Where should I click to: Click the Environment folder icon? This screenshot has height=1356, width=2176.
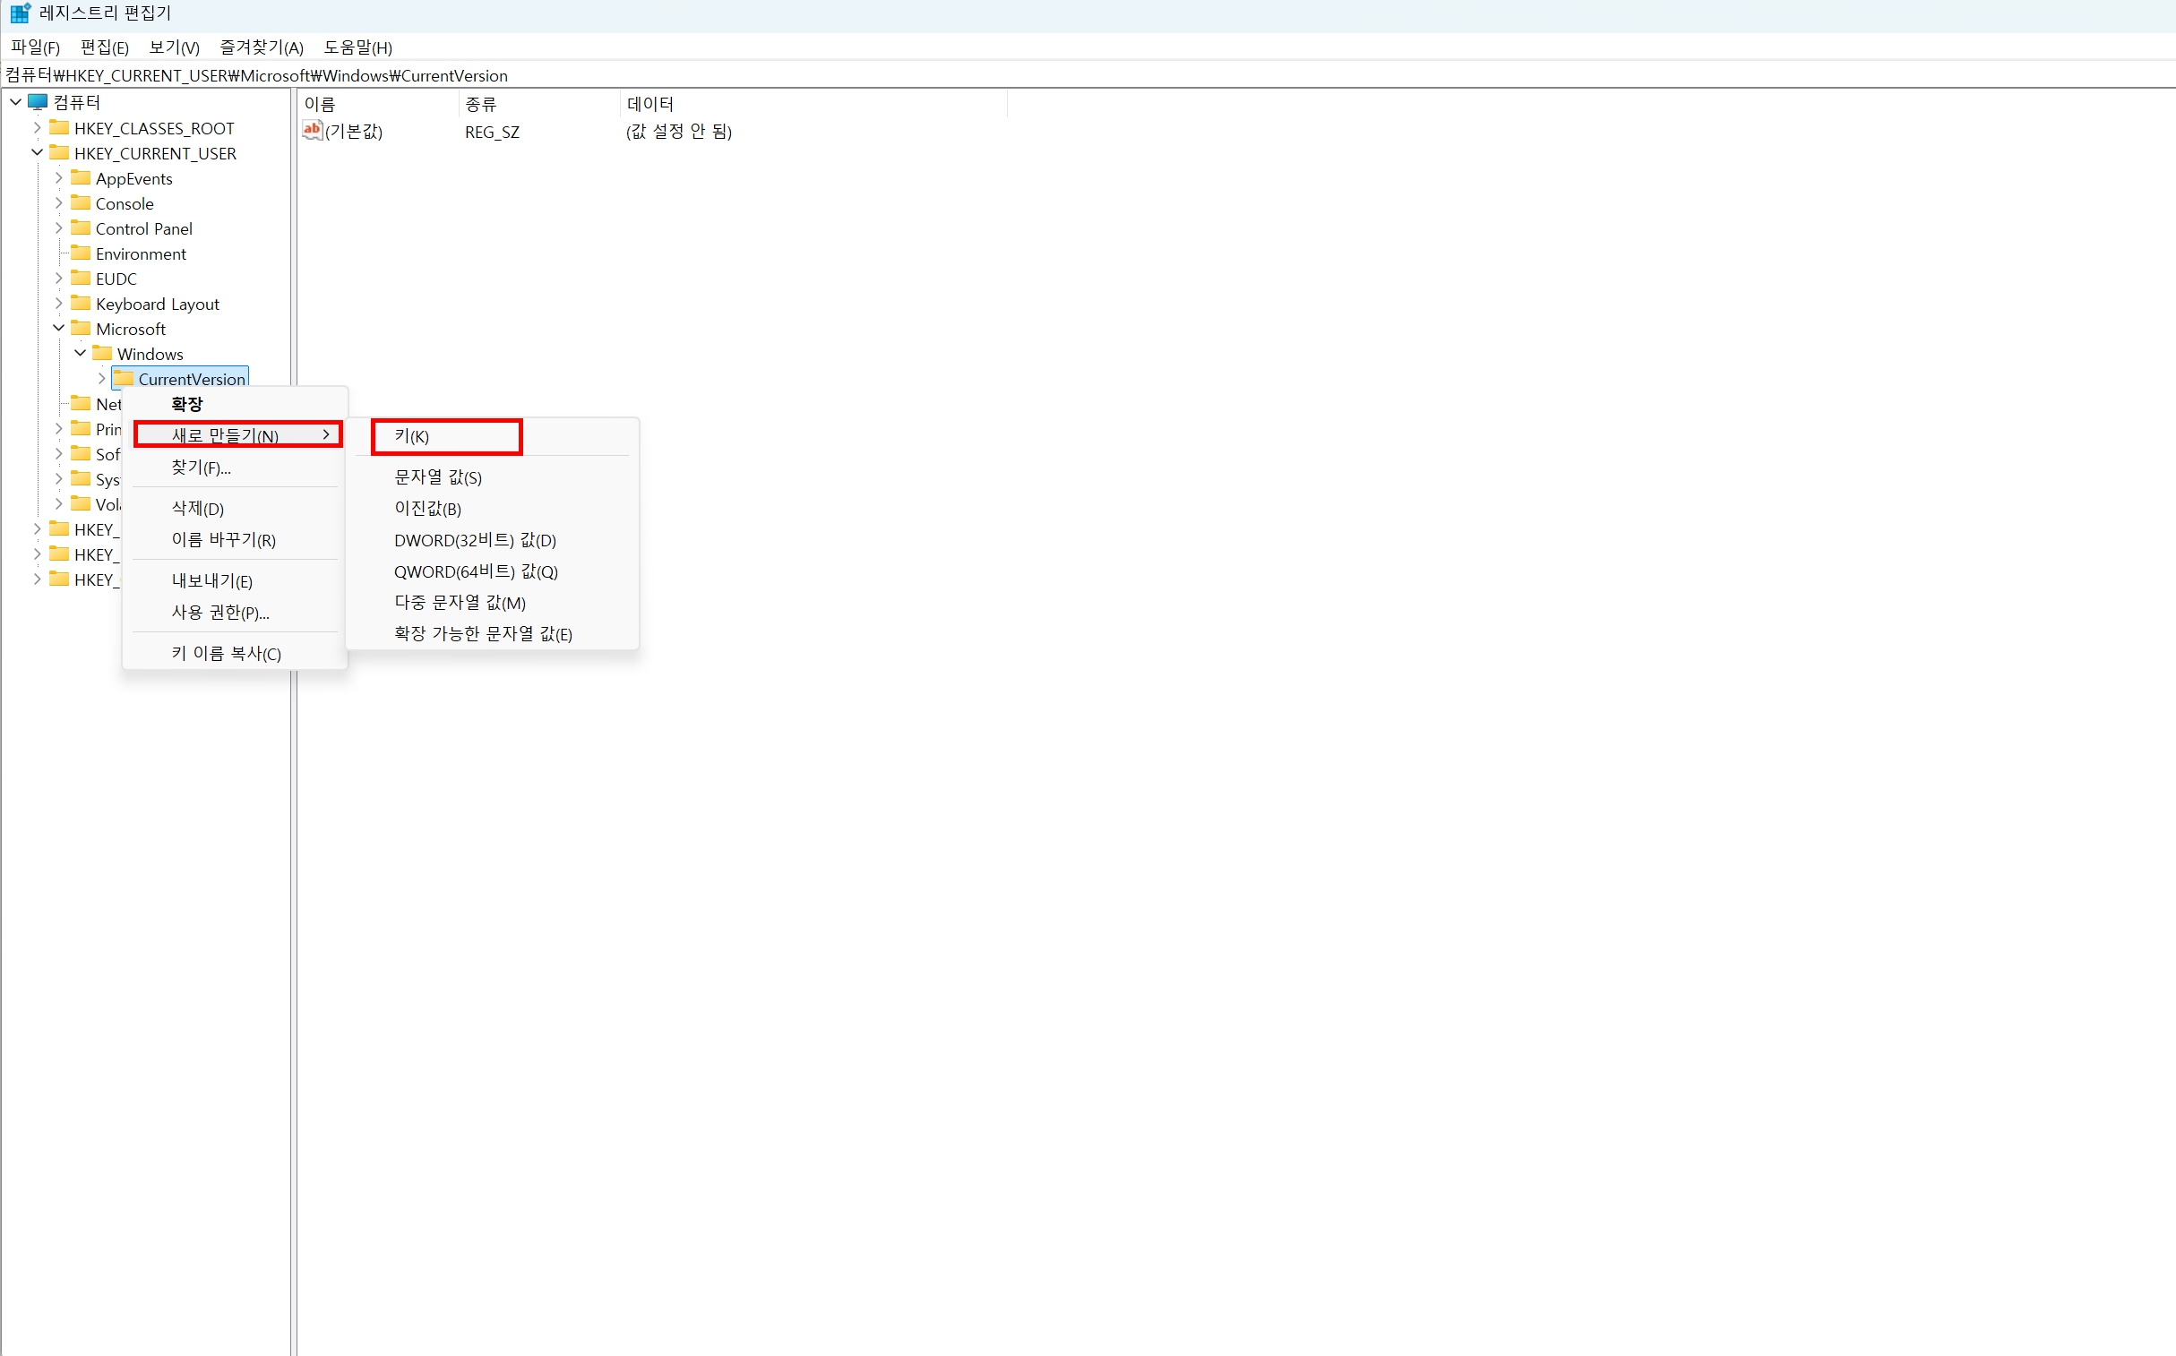pos(81,253)
